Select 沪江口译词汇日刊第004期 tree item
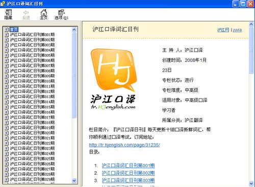The height and width of the screenshot is (187, 255). 32,50
